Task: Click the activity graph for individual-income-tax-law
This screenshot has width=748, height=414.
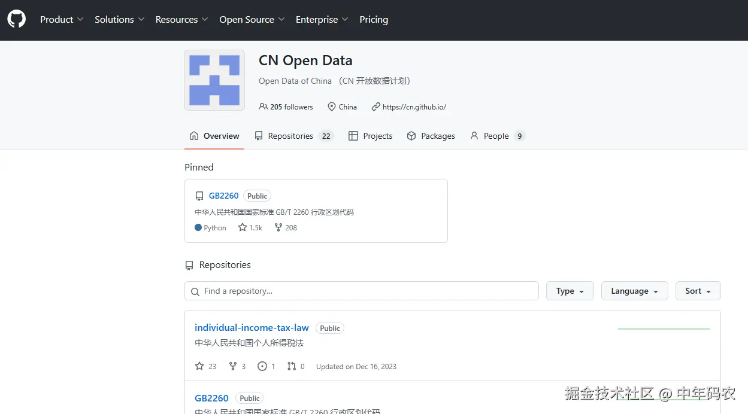Action: pos(664,328)
